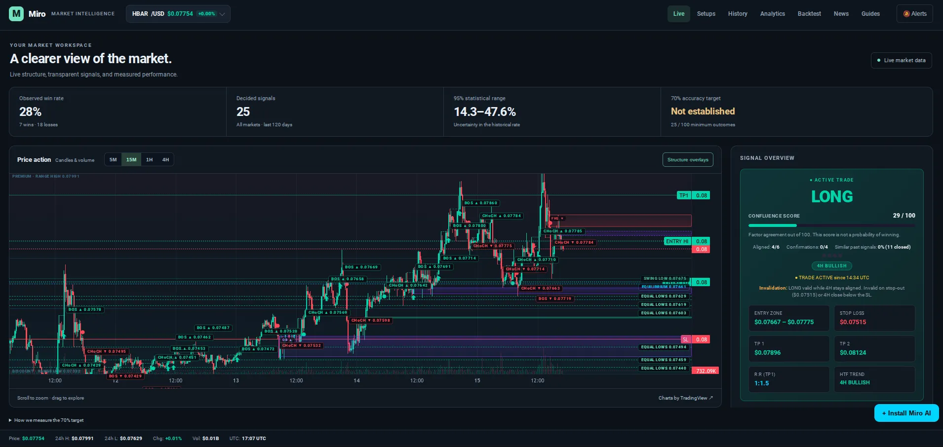Select the 4H timeframe

166,160
